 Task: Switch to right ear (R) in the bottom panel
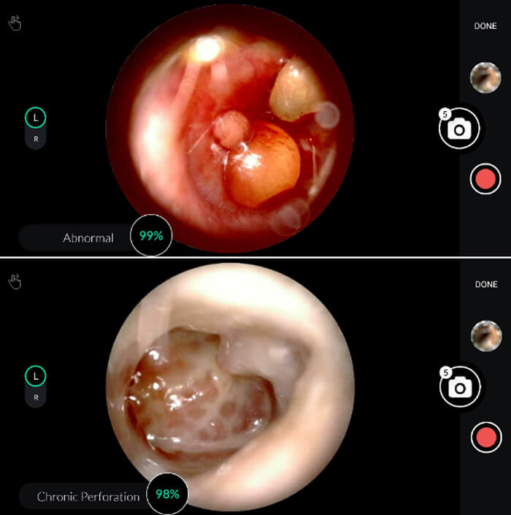35,397
